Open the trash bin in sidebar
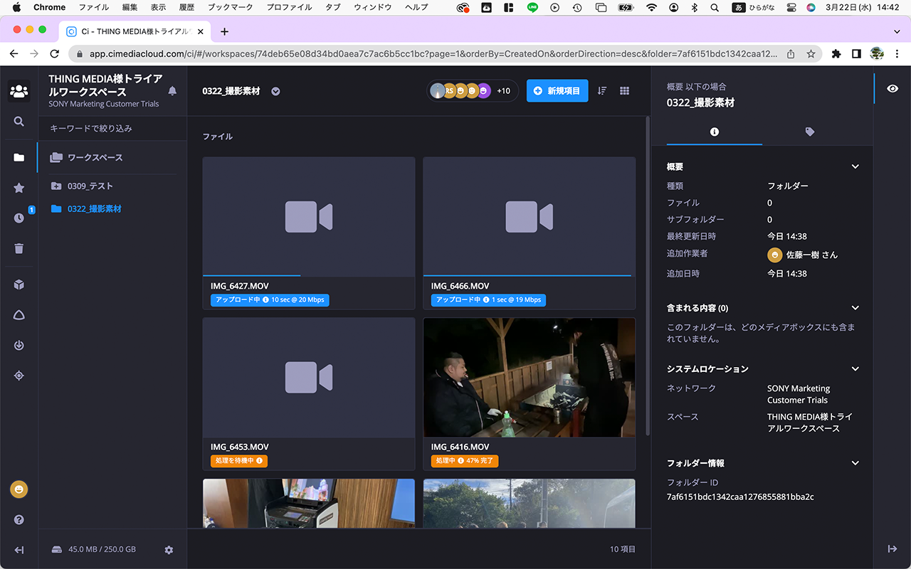 point(19,248)
